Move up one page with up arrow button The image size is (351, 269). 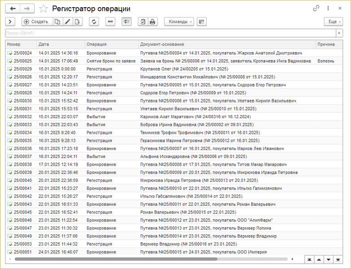pos(319,260)
